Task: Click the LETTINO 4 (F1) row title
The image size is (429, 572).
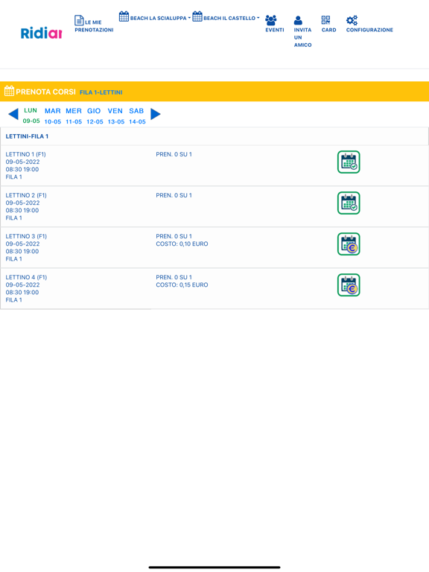Action: [26, 277]
